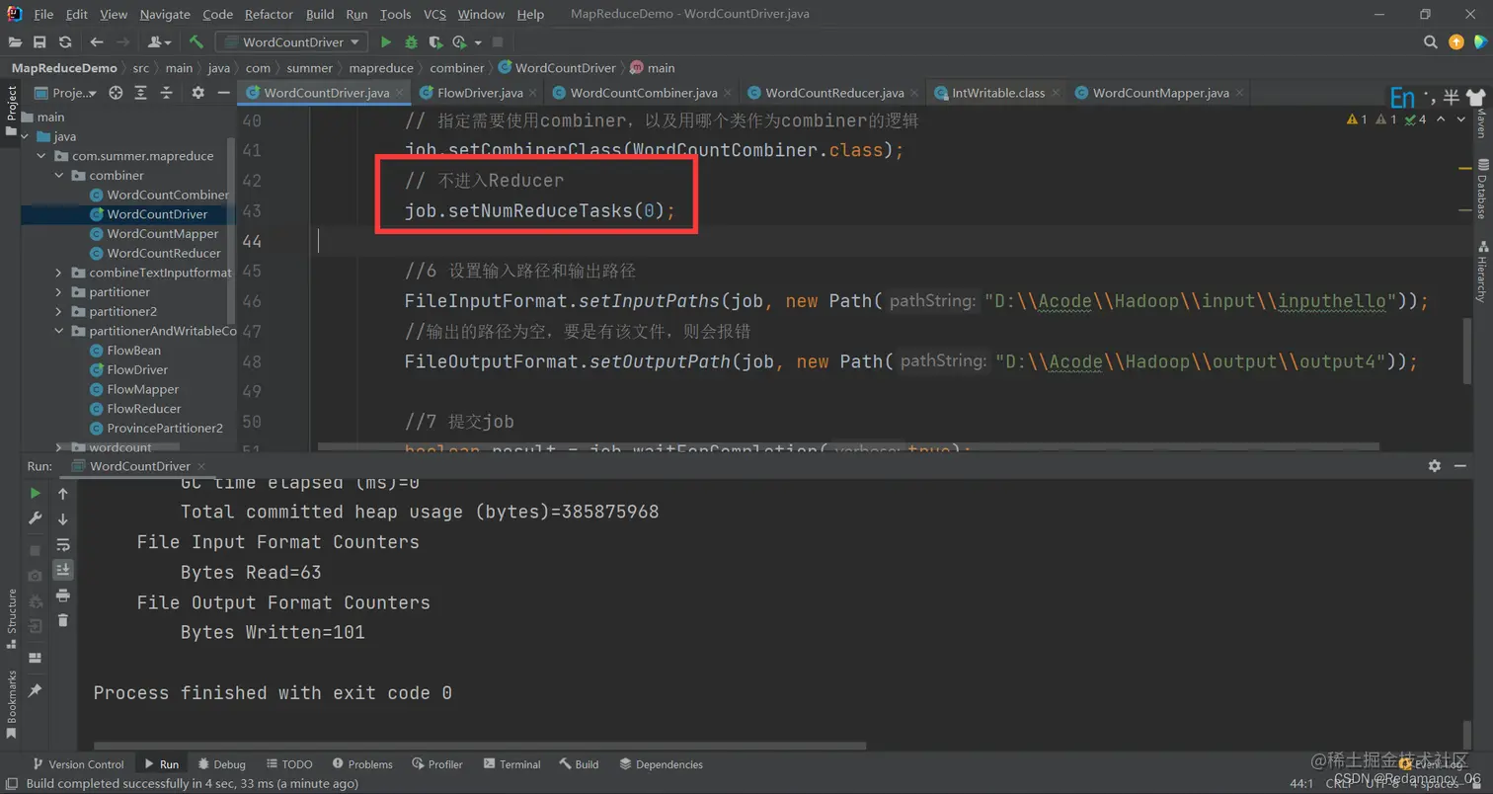Click the Print icon in Run console
1493x794 pixels.
63,595
